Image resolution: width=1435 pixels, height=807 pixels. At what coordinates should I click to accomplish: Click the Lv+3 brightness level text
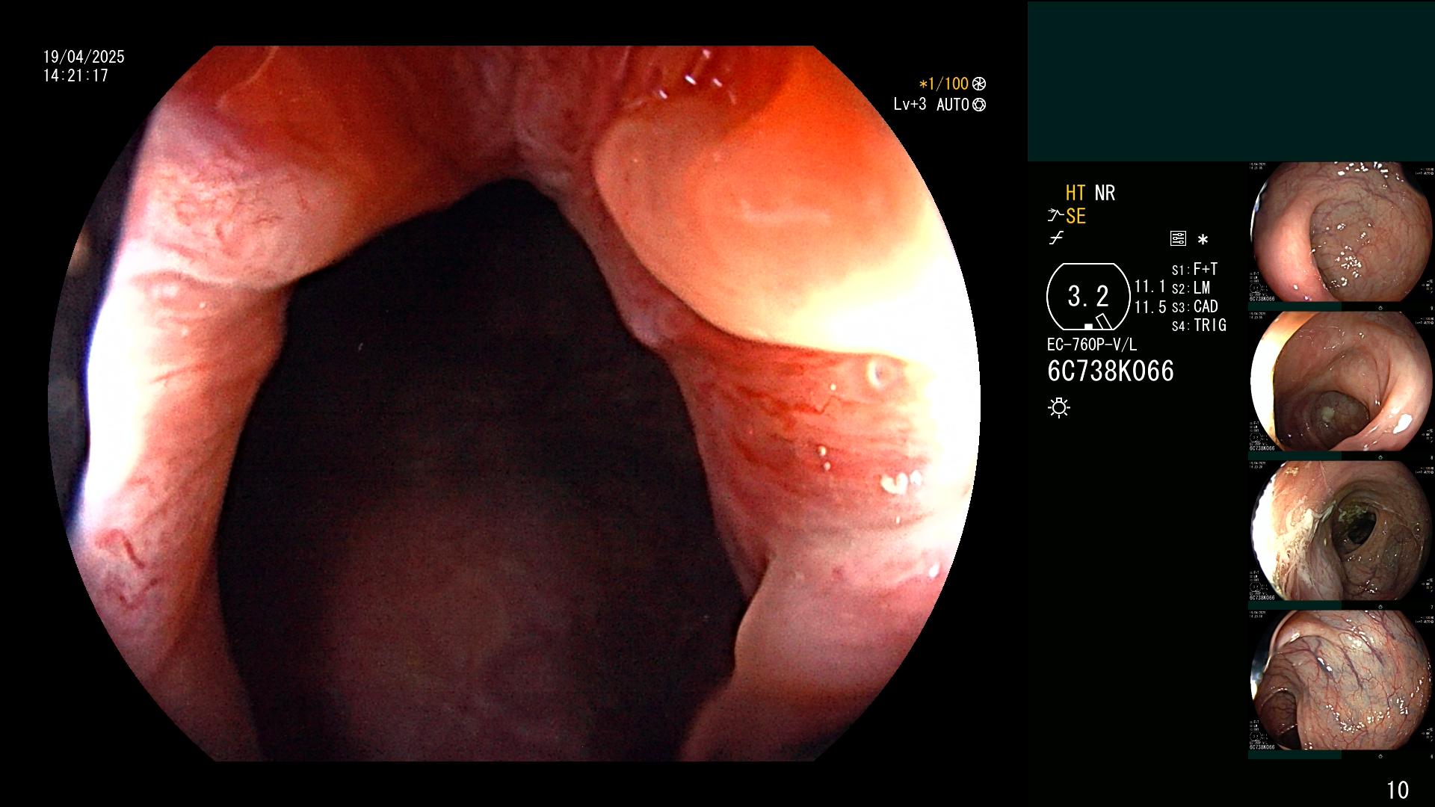tap(910, 105)
